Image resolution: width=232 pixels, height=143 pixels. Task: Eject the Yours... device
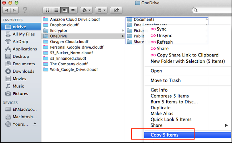[35, 124]
